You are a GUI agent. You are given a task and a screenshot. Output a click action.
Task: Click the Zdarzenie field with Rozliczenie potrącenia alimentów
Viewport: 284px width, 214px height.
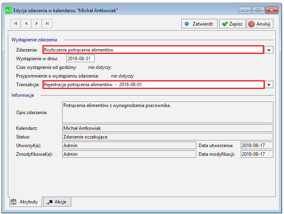[153, 50]
